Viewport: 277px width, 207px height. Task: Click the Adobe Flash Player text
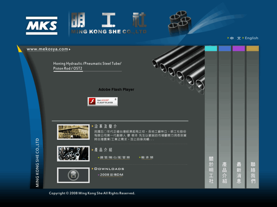116,90
